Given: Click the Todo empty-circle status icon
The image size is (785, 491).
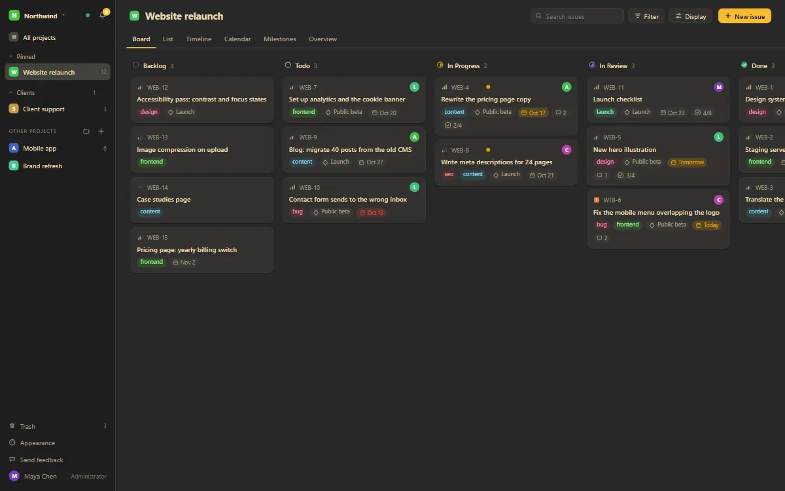Looking at the screenshot, I should click(x=288, y=65).
